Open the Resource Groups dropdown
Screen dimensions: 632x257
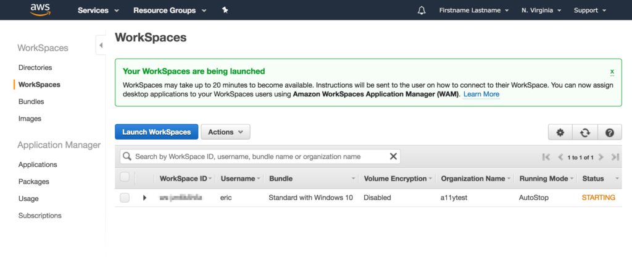[x=170, y=11]
